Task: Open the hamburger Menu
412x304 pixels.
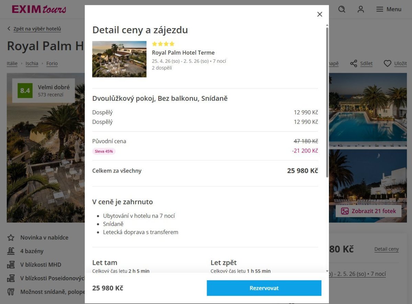Action: point(389,9)
